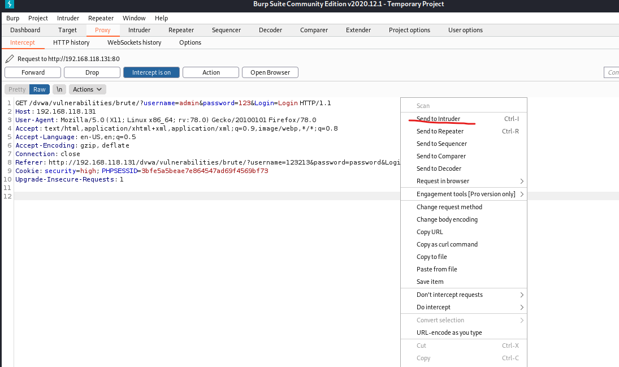The image size is (619, 367).
Task: Open the Help menu
Action: click(x=161, y=18)
